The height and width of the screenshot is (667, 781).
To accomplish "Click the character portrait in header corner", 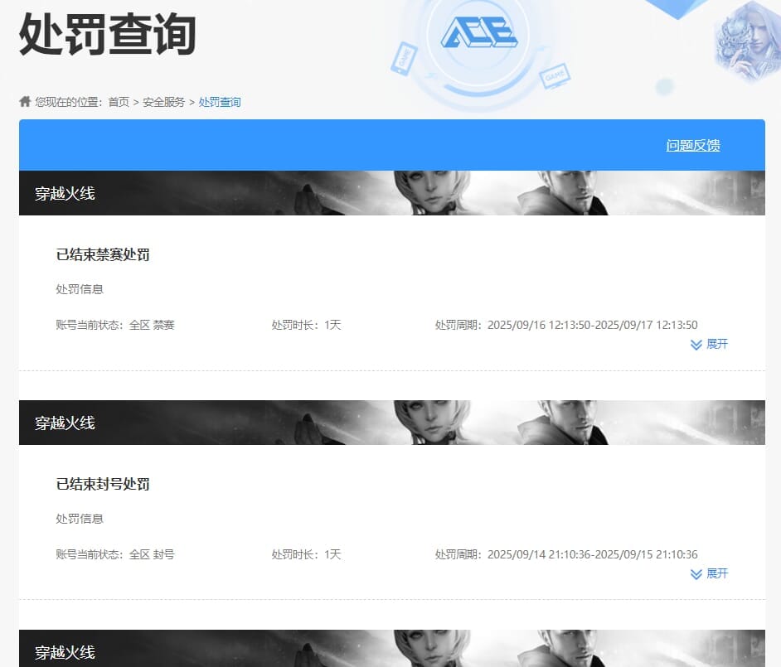I will 747,41.
